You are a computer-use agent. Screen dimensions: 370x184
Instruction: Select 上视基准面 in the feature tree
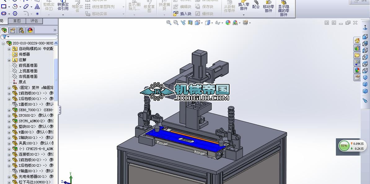tap(28, 71)
